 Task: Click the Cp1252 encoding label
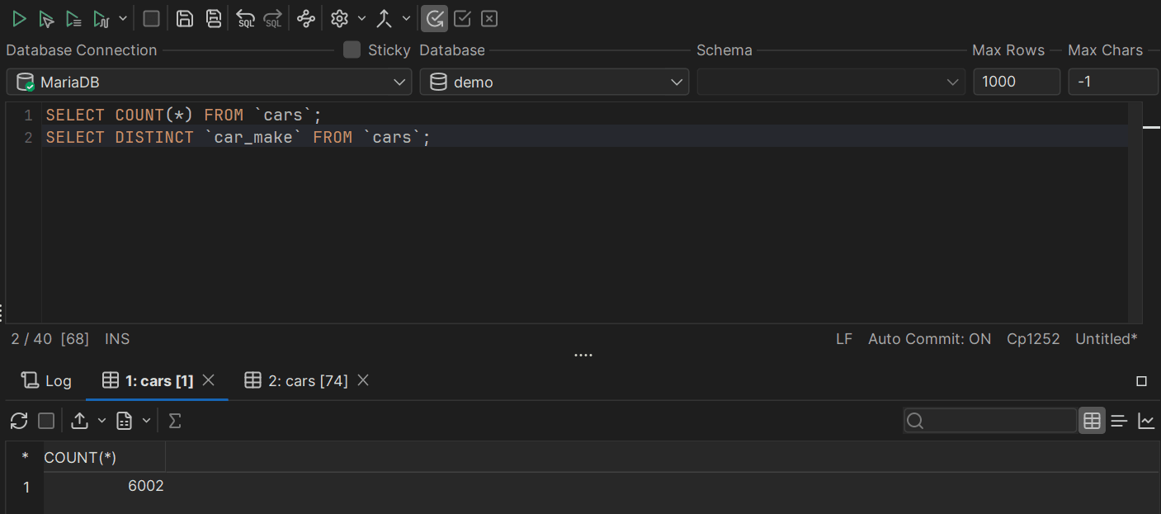click(1033, 339)
